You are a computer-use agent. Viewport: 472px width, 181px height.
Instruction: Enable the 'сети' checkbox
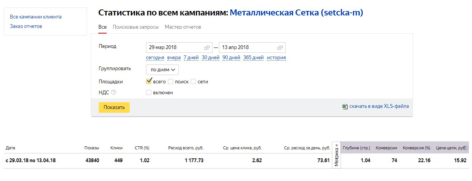coord(193,81)
